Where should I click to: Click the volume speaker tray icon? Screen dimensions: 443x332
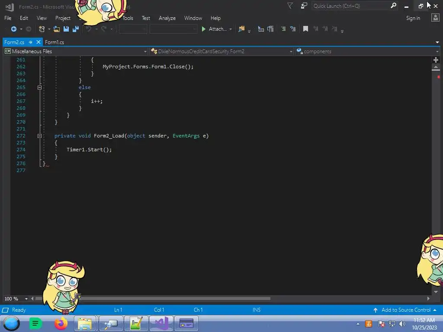pos(402,324)
